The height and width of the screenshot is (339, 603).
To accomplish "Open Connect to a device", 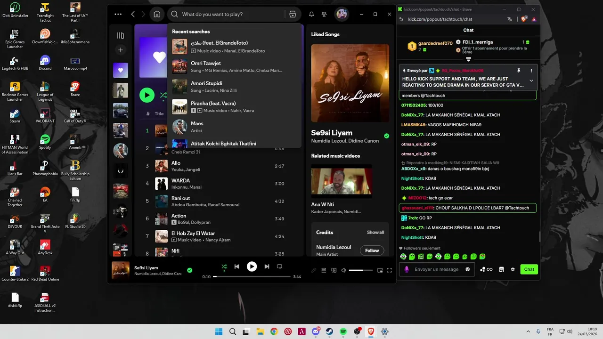I will 334,270.
